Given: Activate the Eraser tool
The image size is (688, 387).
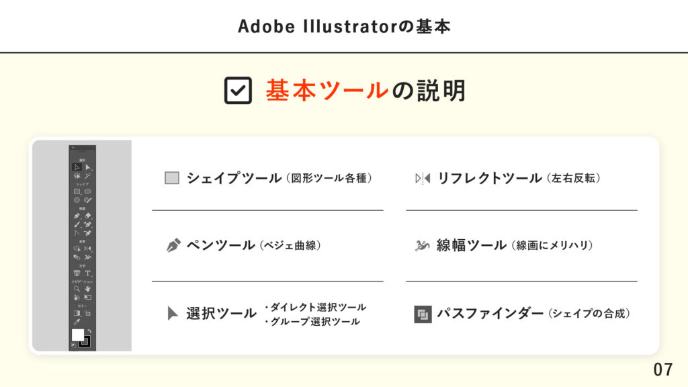Looking at the screenshot, I should [x=88, y=216].
